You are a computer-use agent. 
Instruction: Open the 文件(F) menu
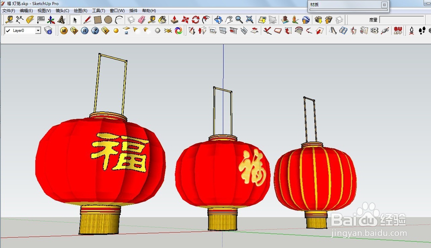pos(9,10)
